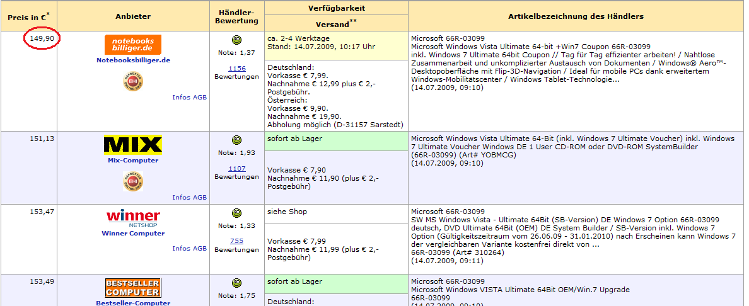
Task: View the 1156 Bewertungen link
Action: (237, 68)
